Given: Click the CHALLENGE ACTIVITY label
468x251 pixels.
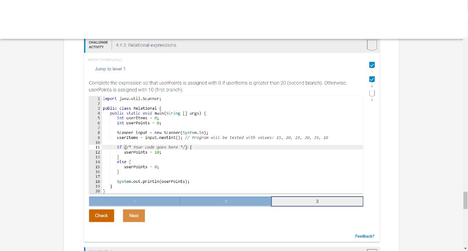Looking at the screenshot, I should 98,45.
